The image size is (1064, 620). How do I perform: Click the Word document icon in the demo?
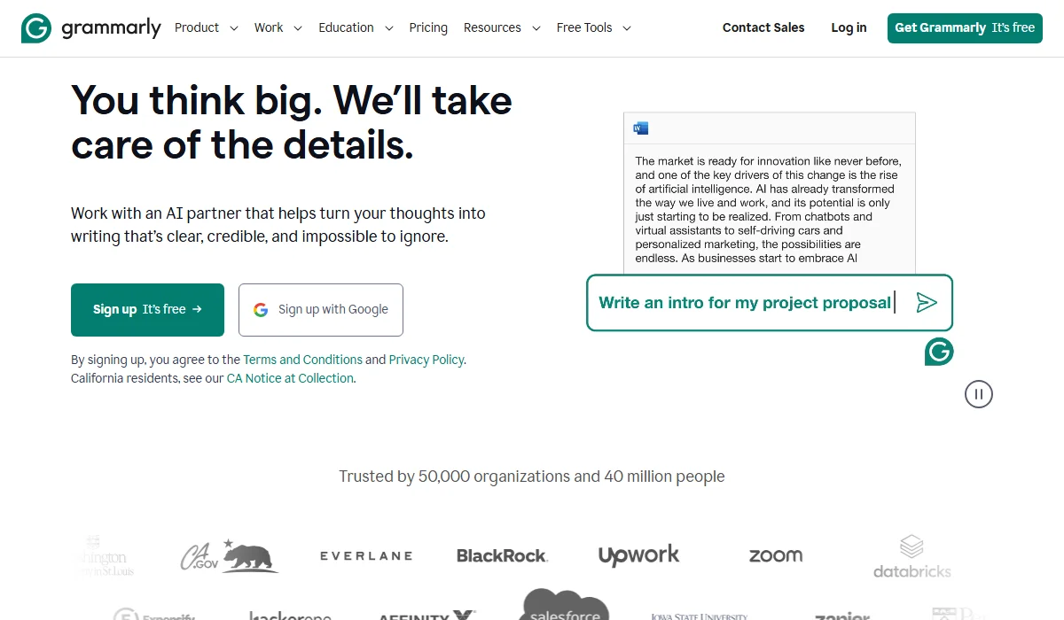click(x=640, y=127)
